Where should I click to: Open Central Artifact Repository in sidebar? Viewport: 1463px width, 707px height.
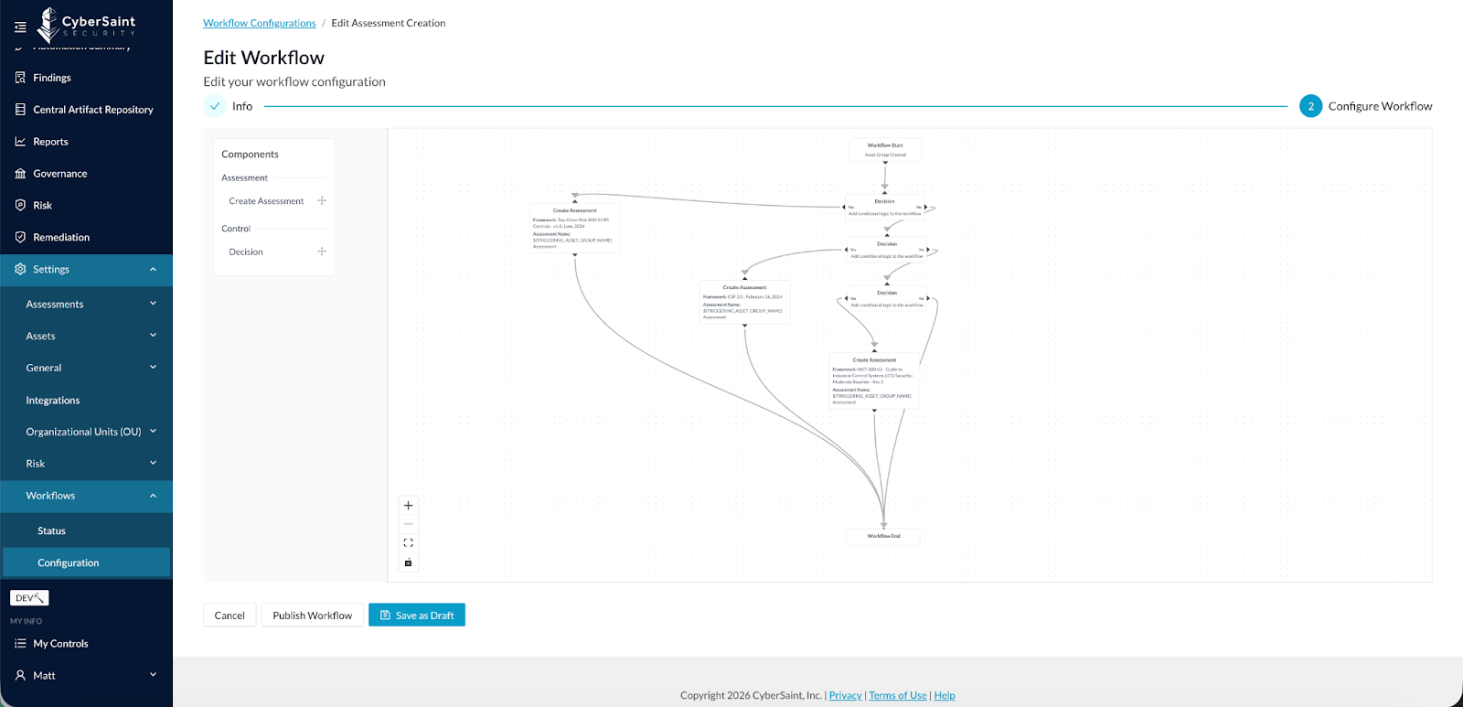tap(92, 110)
